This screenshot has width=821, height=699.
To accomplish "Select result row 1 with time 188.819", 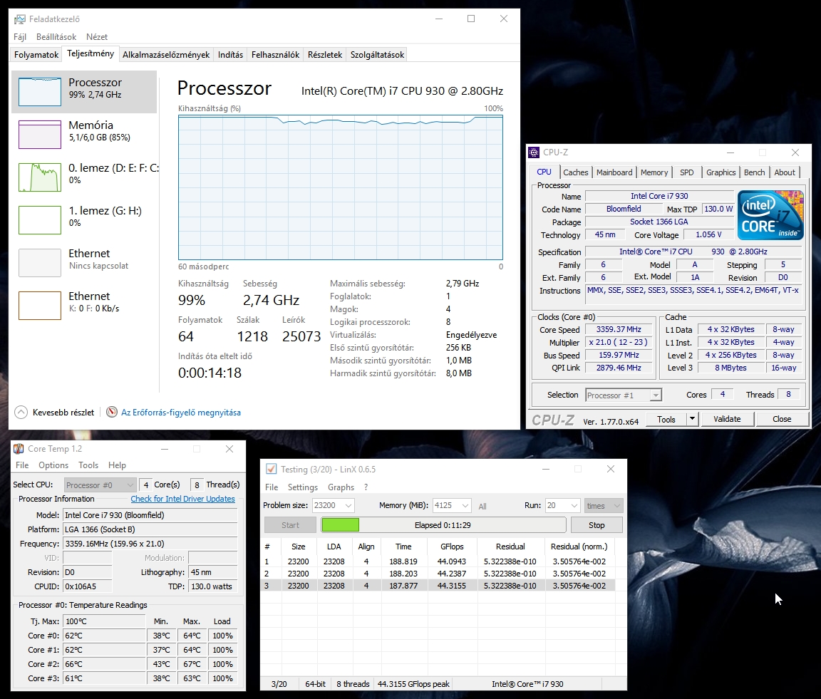I will (x=438, y=561).
